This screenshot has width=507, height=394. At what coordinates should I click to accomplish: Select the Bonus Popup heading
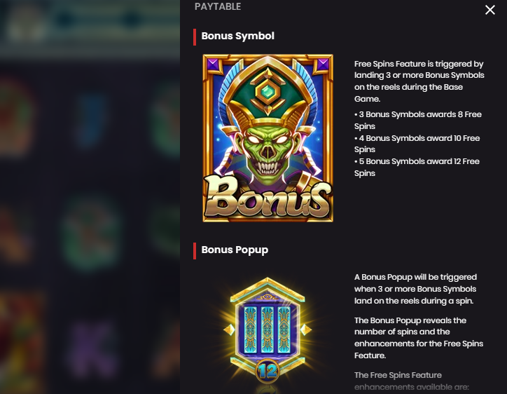click(235, 250)
